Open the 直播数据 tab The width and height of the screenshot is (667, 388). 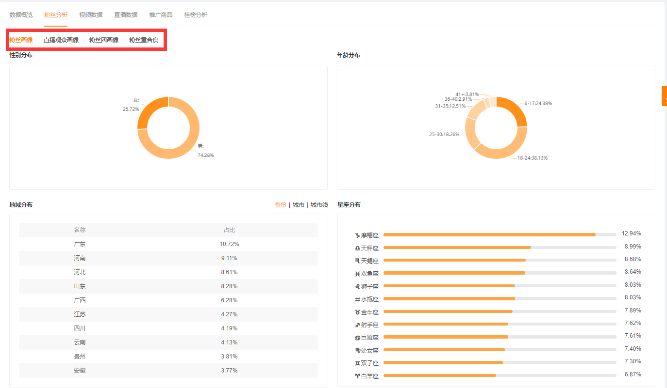click(x=126, y=15)
